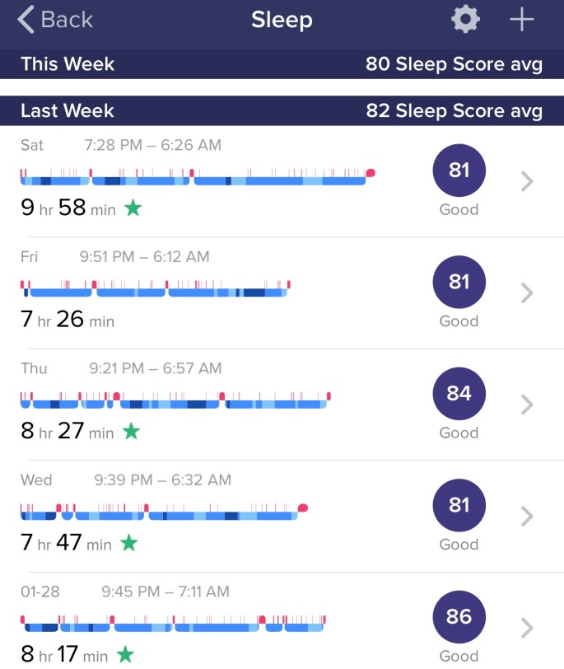Tap Friday's sleep stages timeline bar

tap(155, 288)
